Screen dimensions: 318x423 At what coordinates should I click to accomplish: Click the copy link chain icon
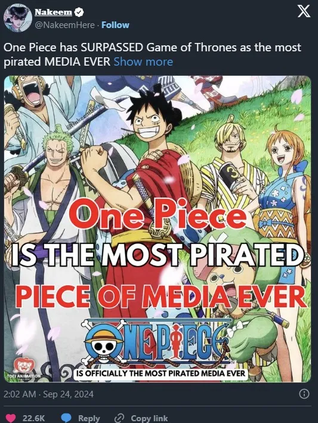pos(119,418)
